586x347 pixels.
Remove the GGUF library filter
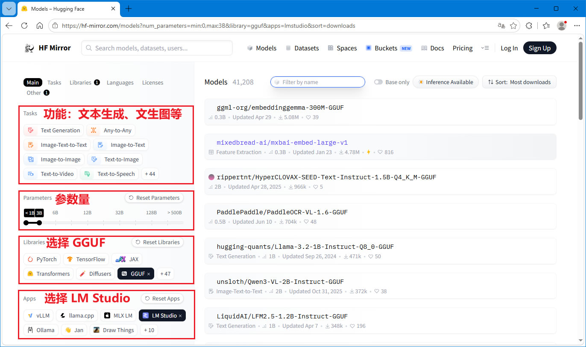click(x=148, y=274)
